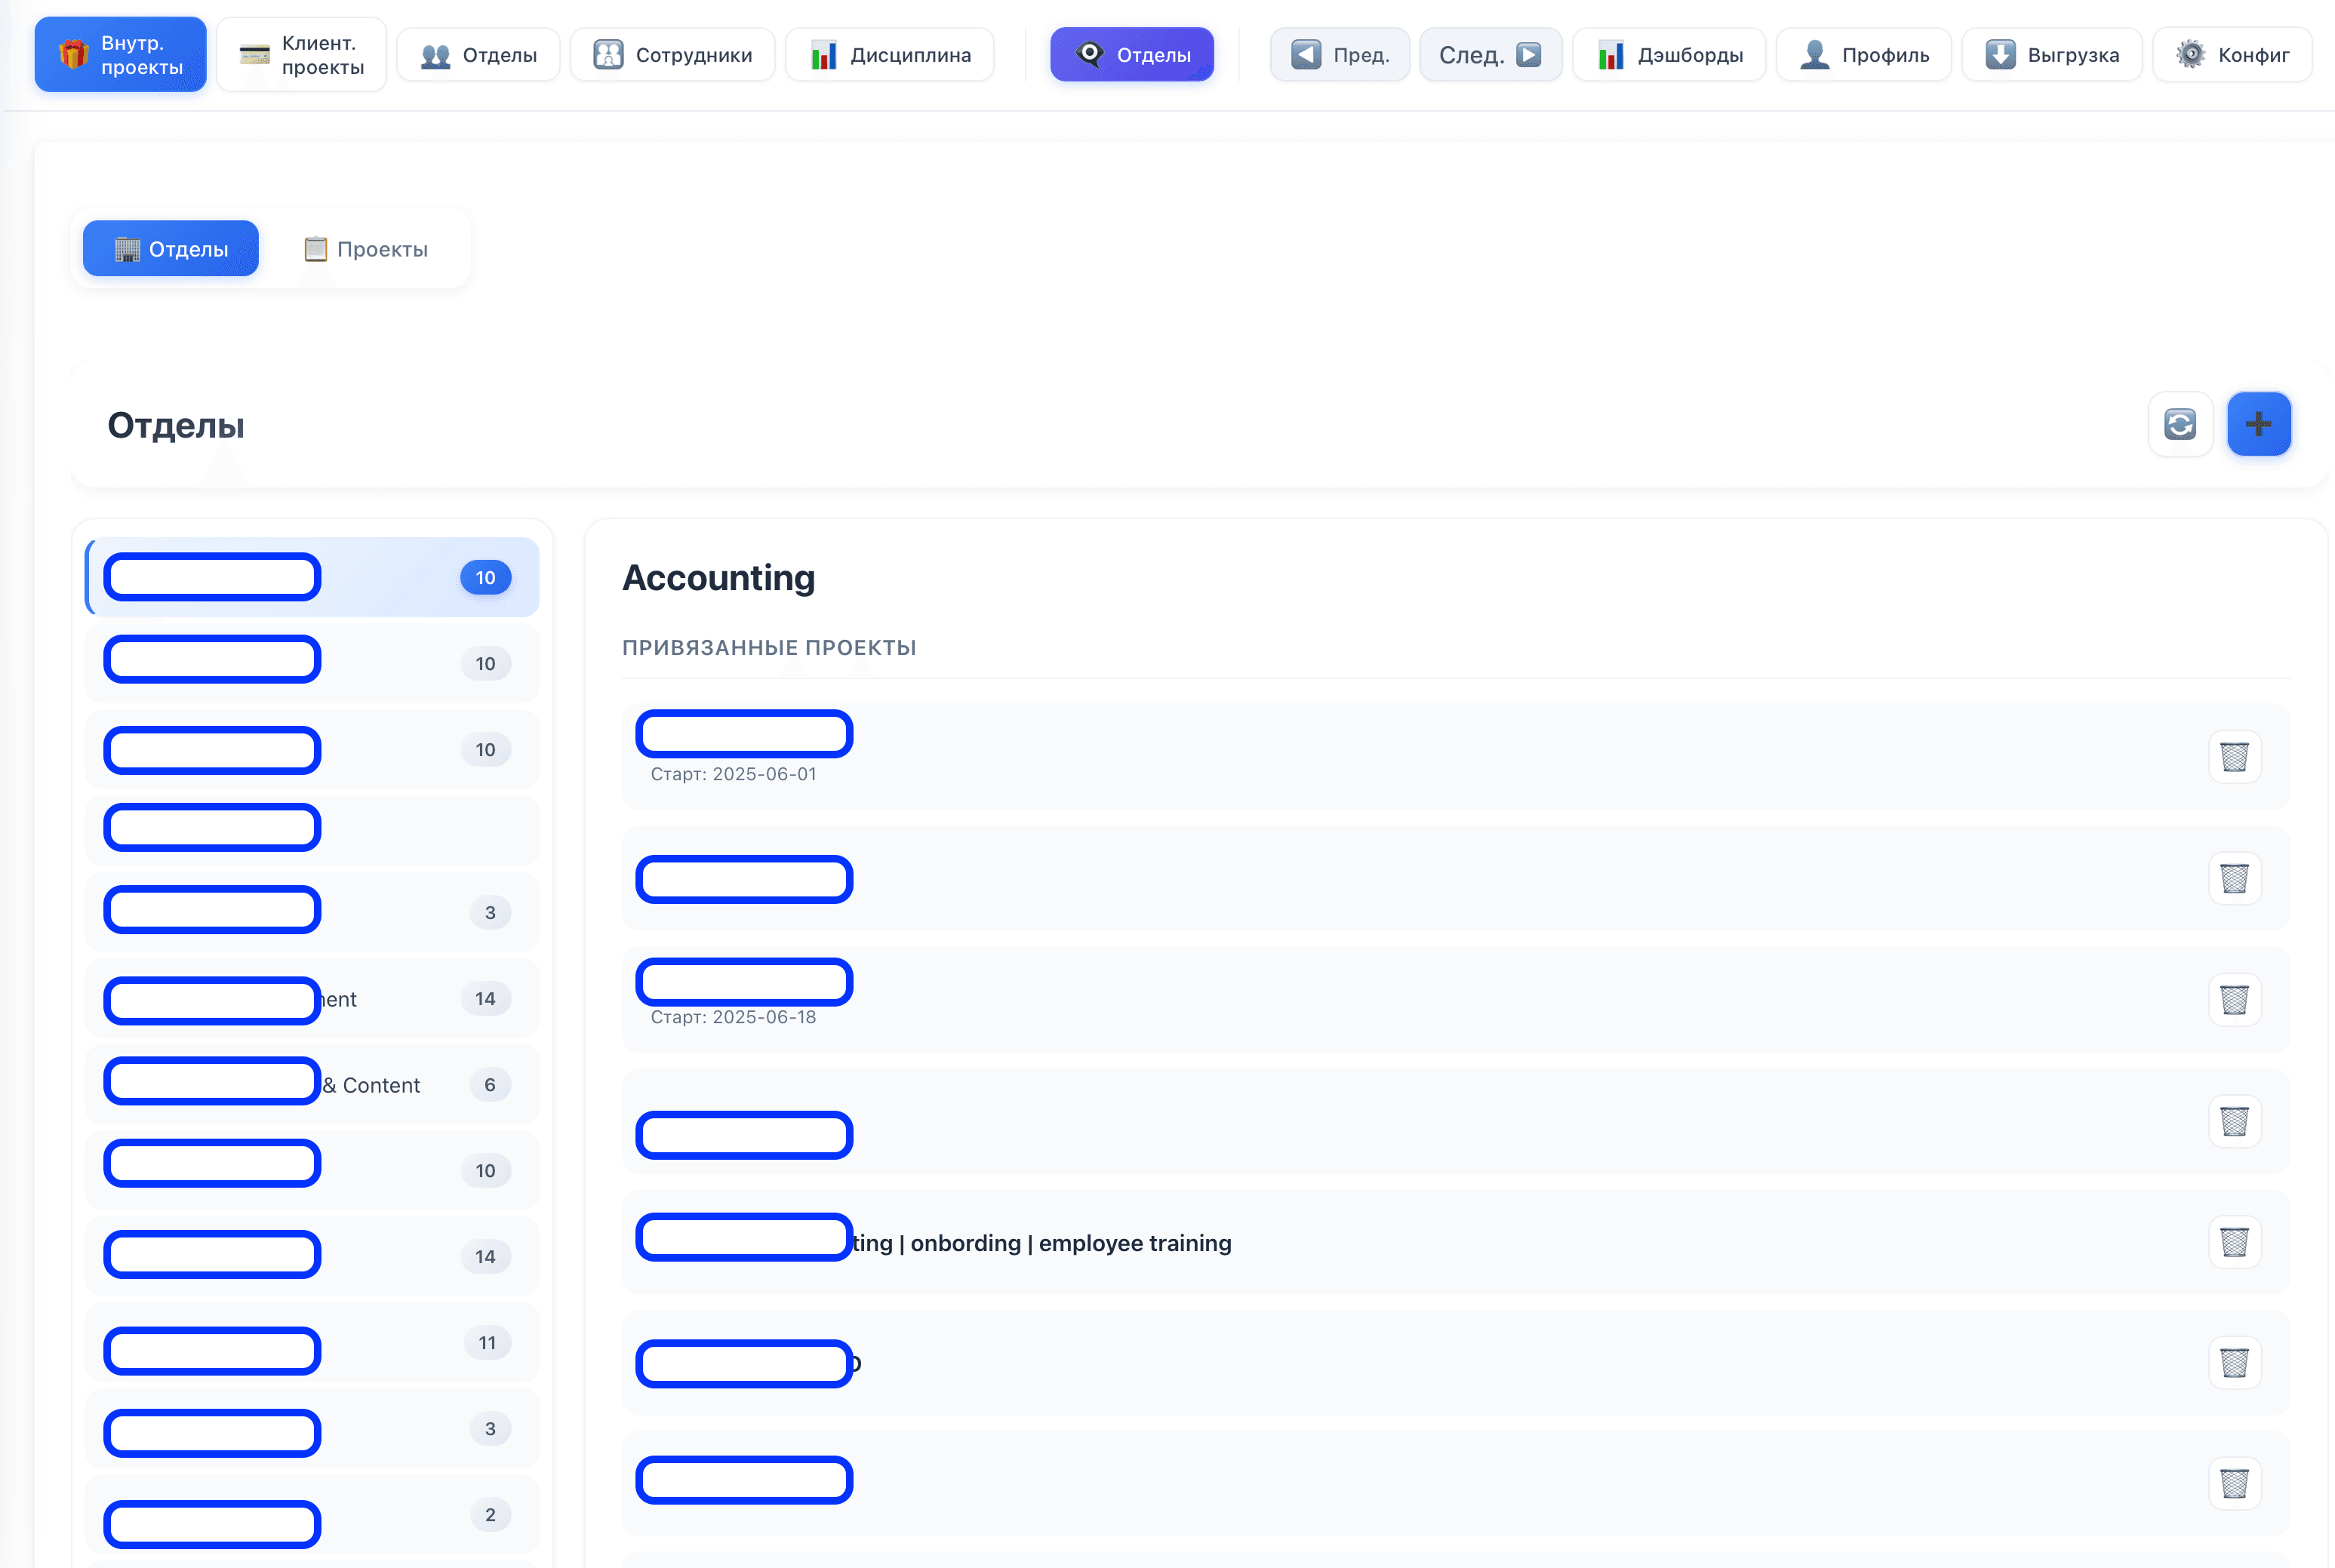Screen dimensions: 2335x1568
Task: Click the refresh departments icon
Action: click(2179, 424)
